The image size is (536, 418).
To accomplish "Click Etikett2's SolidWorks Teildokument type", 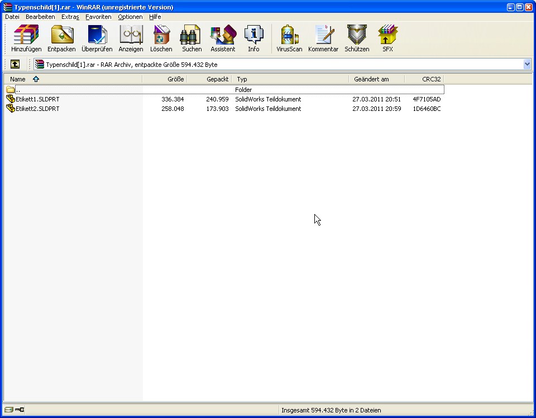I will point(268,109).
